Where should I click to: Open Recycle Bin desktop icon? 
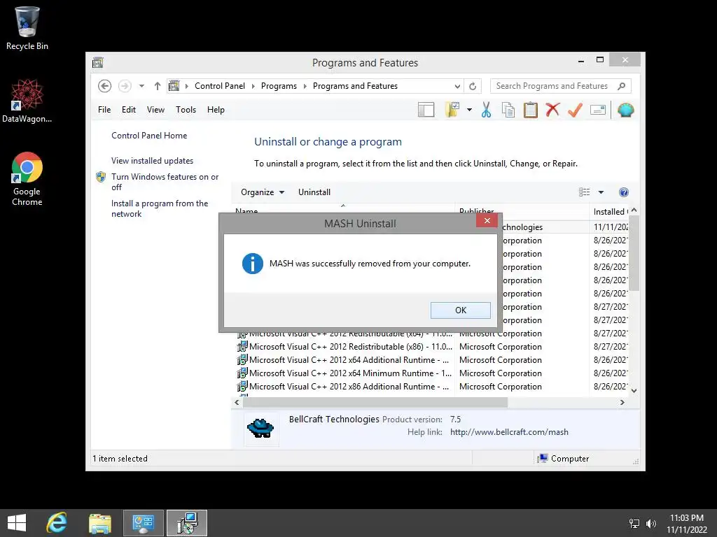click(x=27, y=28)
